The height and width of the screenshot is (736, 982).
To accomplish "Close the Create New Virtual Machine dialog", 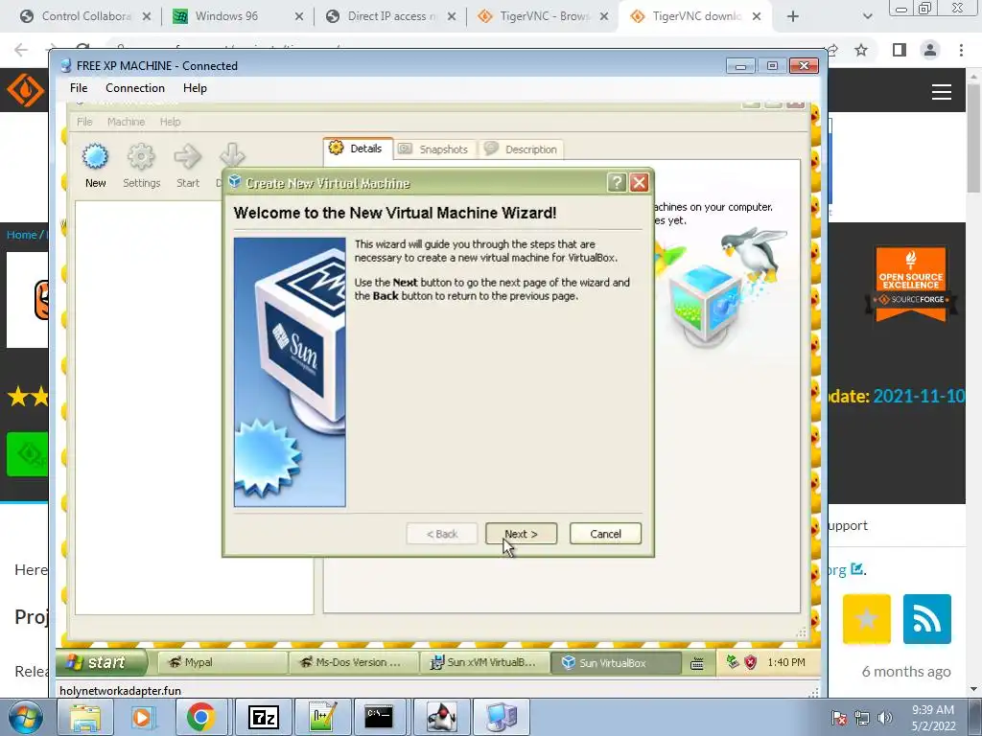I will [639, 182].
